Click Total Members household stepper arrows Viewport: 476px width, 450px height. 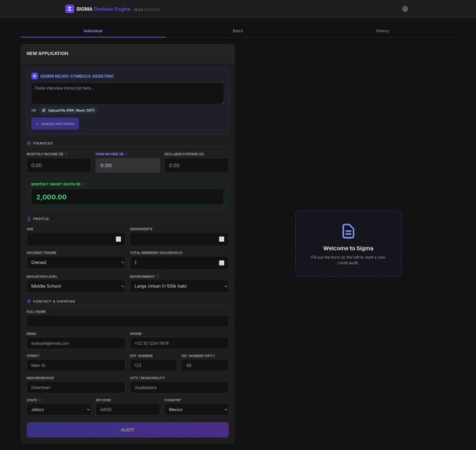[222, 263]
